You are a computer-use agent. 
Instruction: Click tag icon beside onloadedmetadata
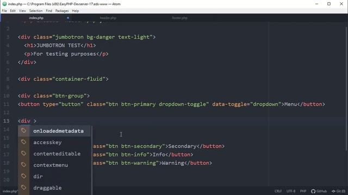click(x=23, y=131)
